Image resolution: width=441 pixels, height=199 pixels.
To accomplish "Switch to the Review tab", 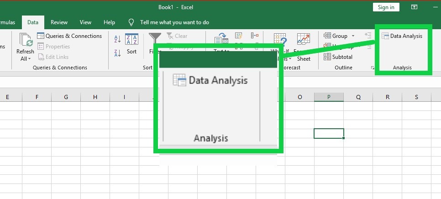I will (59, 22).
